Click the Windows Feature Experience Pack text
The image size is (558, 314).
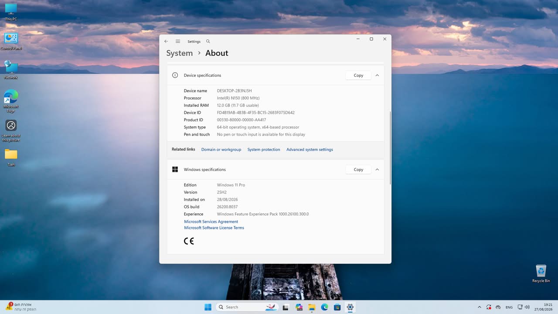click(x=263, y=214)
